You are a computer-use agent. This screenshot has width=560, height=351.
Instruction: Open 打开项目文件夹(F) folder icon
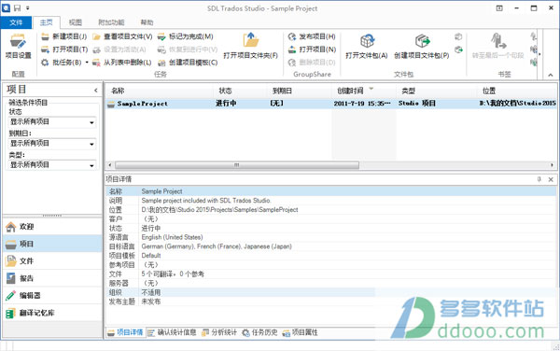(251, 39)
